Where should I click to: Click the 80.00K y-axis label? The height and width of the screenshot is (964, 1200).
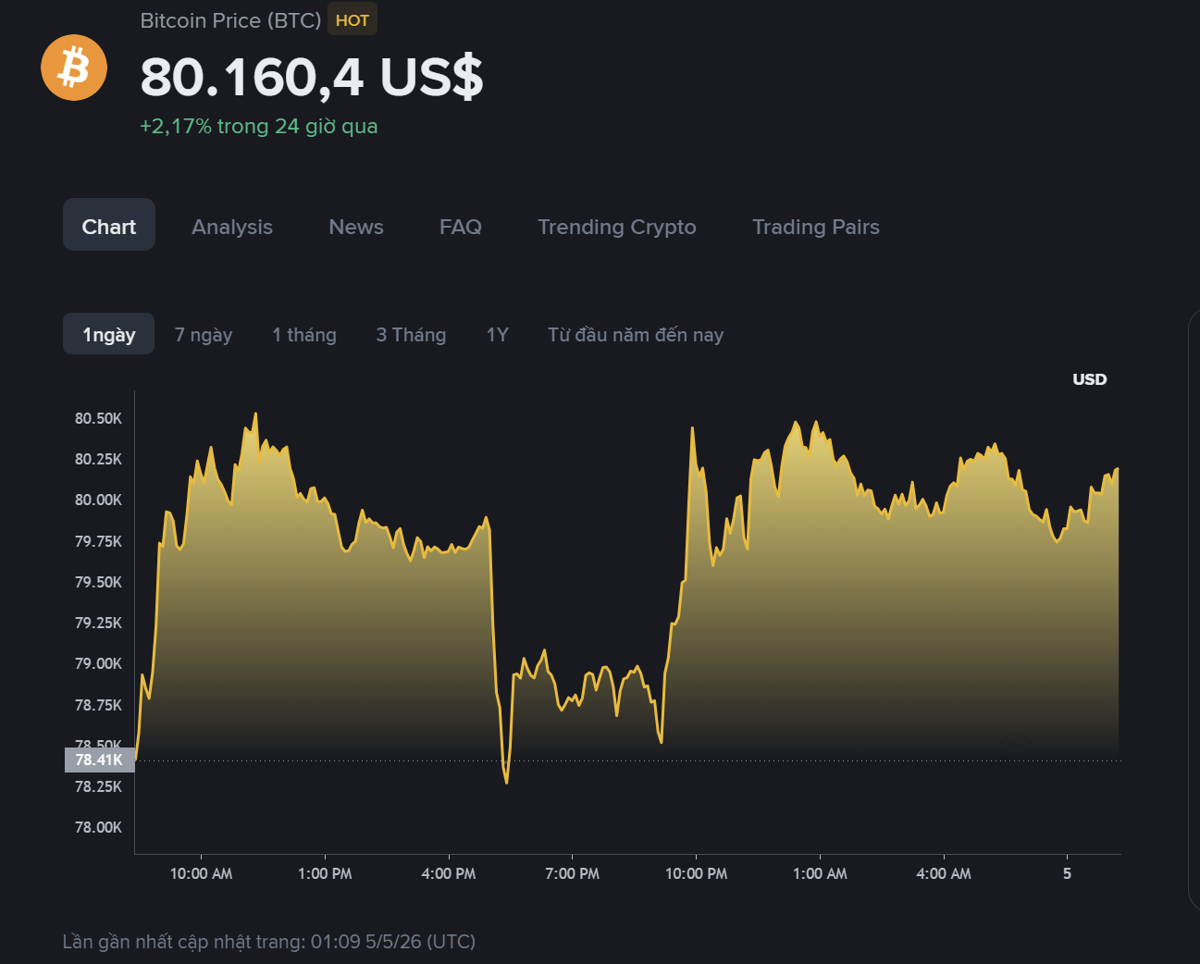pos(98,500)
